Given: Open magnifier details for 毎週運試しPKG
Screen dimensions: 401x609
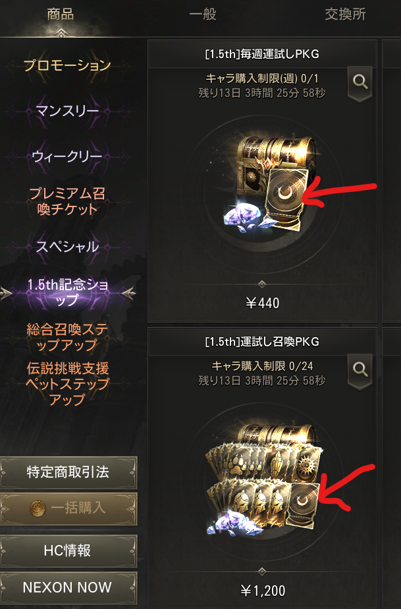Looking at the screenshot, I should [360, 84].
